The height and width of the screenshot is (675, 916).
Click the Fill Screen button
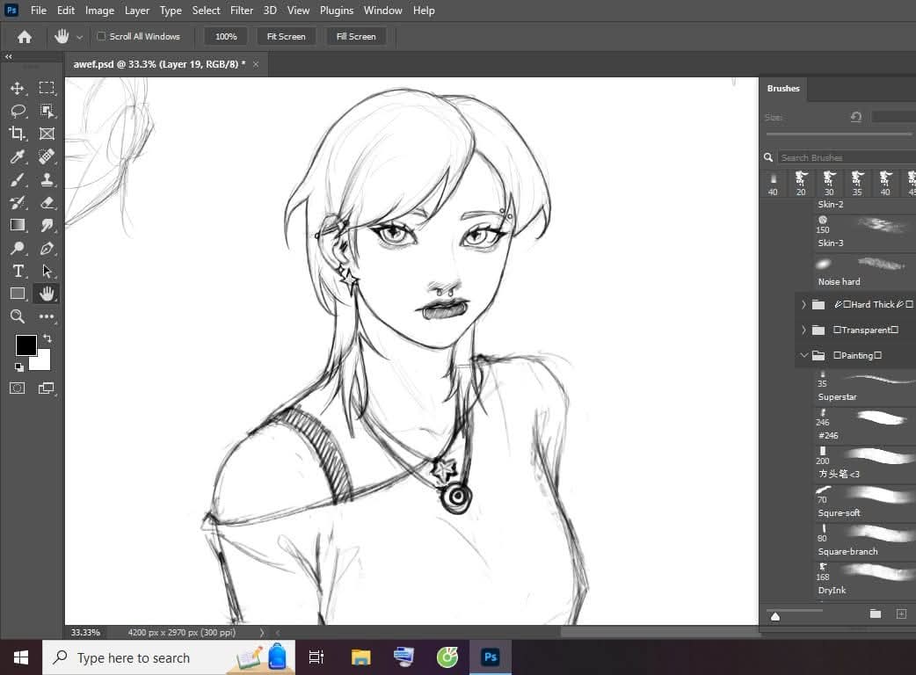pyautogui.click(x=356, y=36)
